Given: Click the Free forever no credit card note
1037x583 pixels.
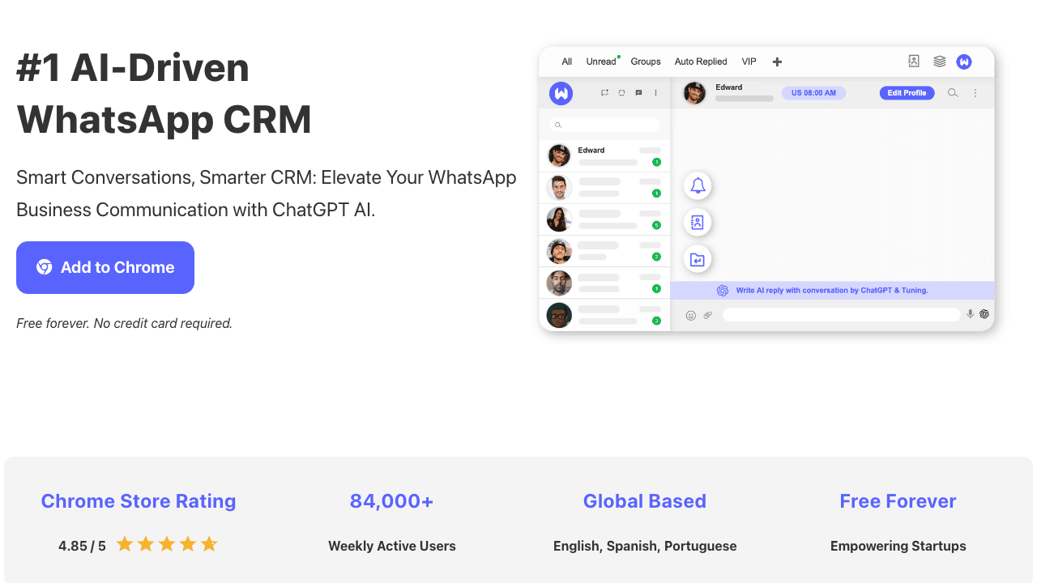Looking at the screenshot, I should click(125, 323).
